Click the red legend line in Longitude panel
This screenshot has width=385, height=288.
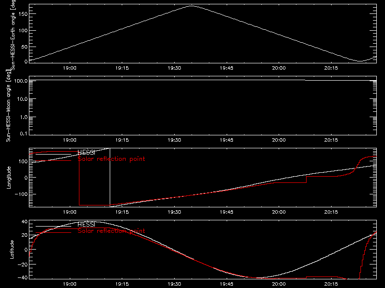pos(53,161)
